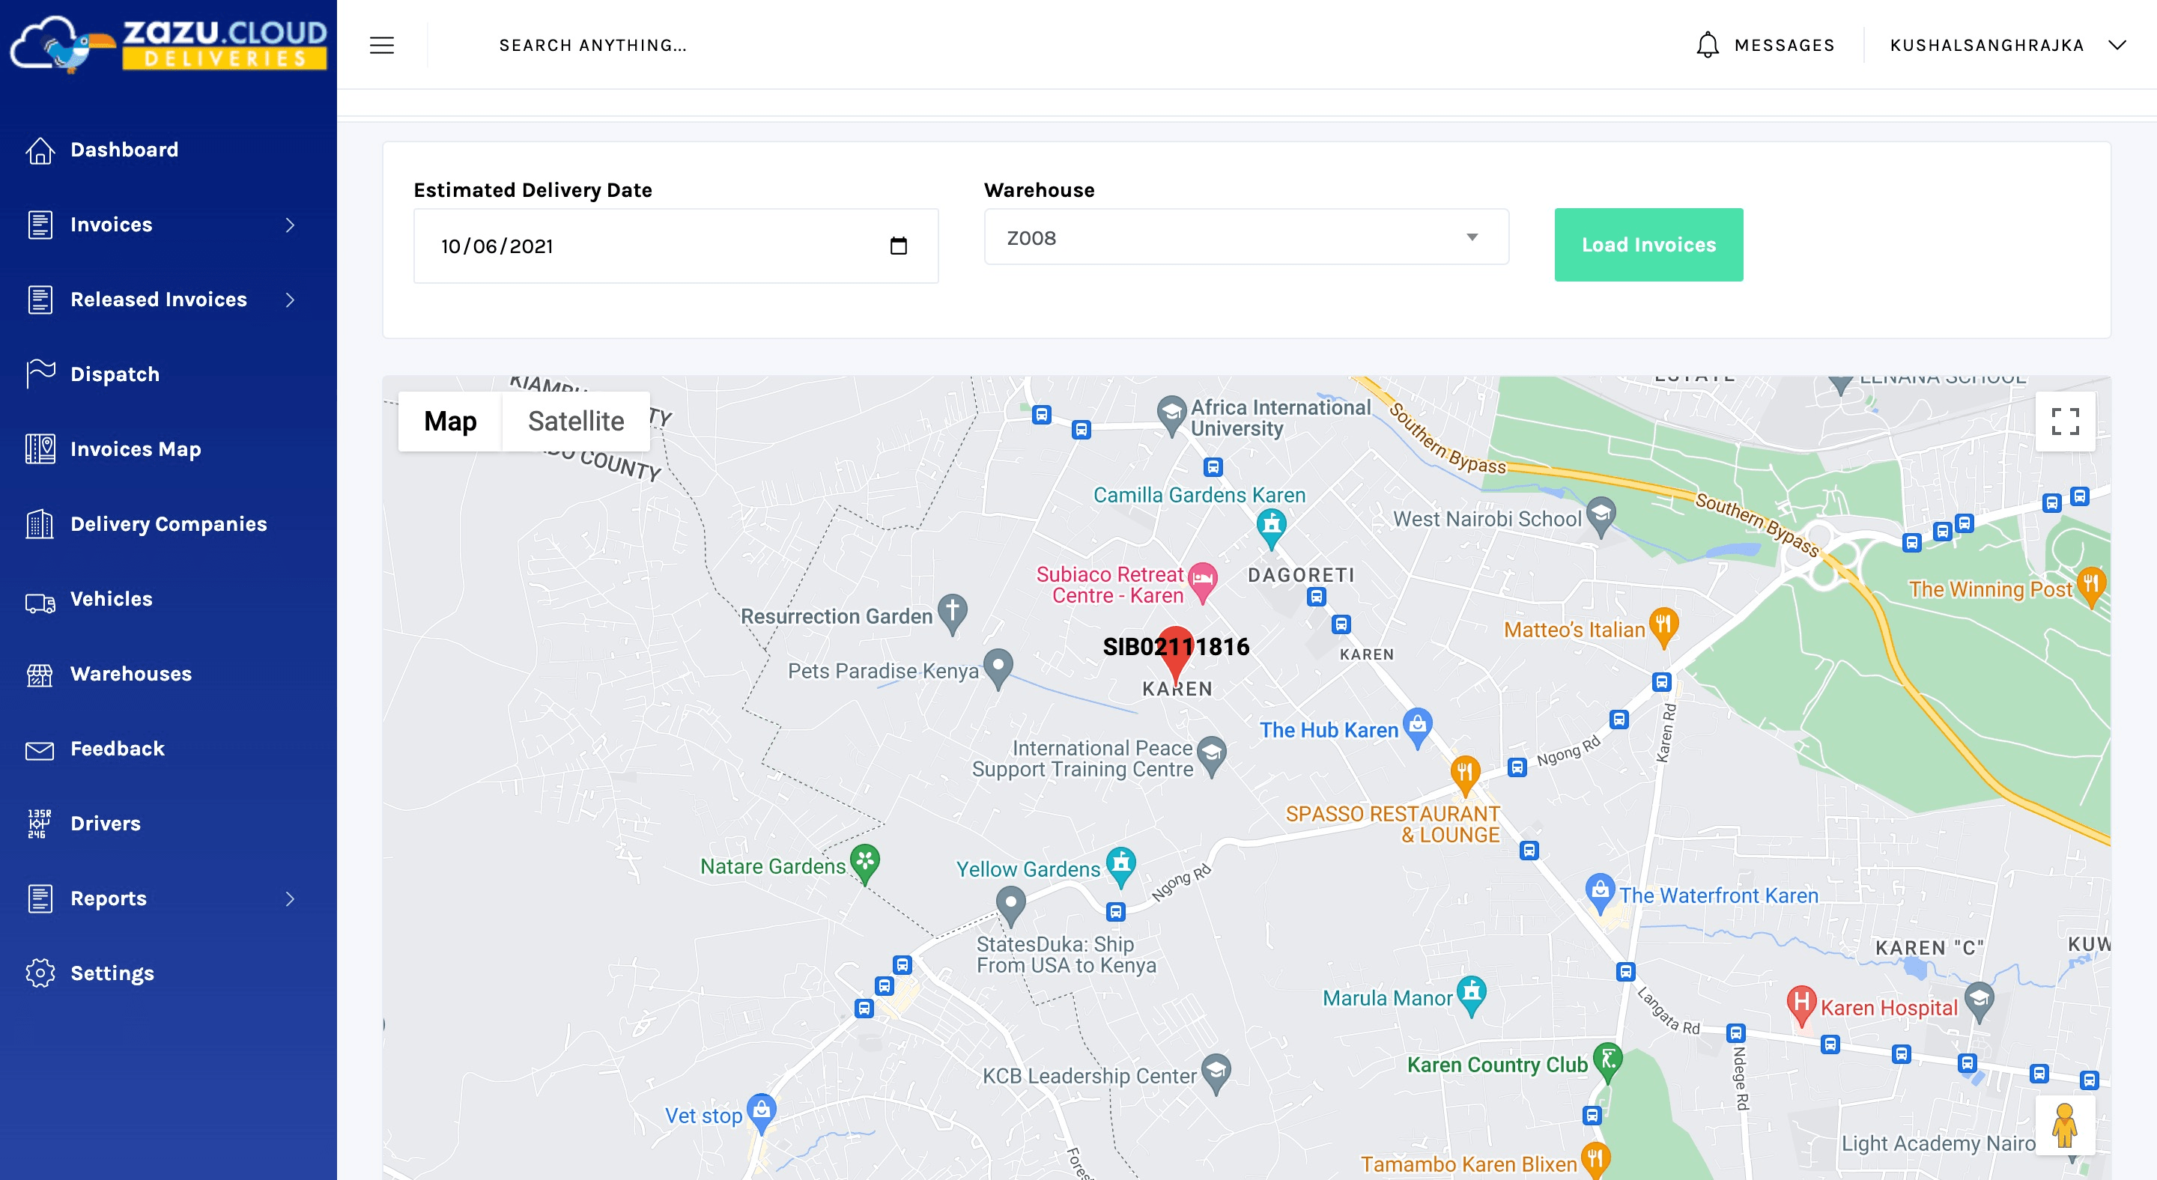Click the Search Anything field
Screen dimensions: 2157x1180
593,45
